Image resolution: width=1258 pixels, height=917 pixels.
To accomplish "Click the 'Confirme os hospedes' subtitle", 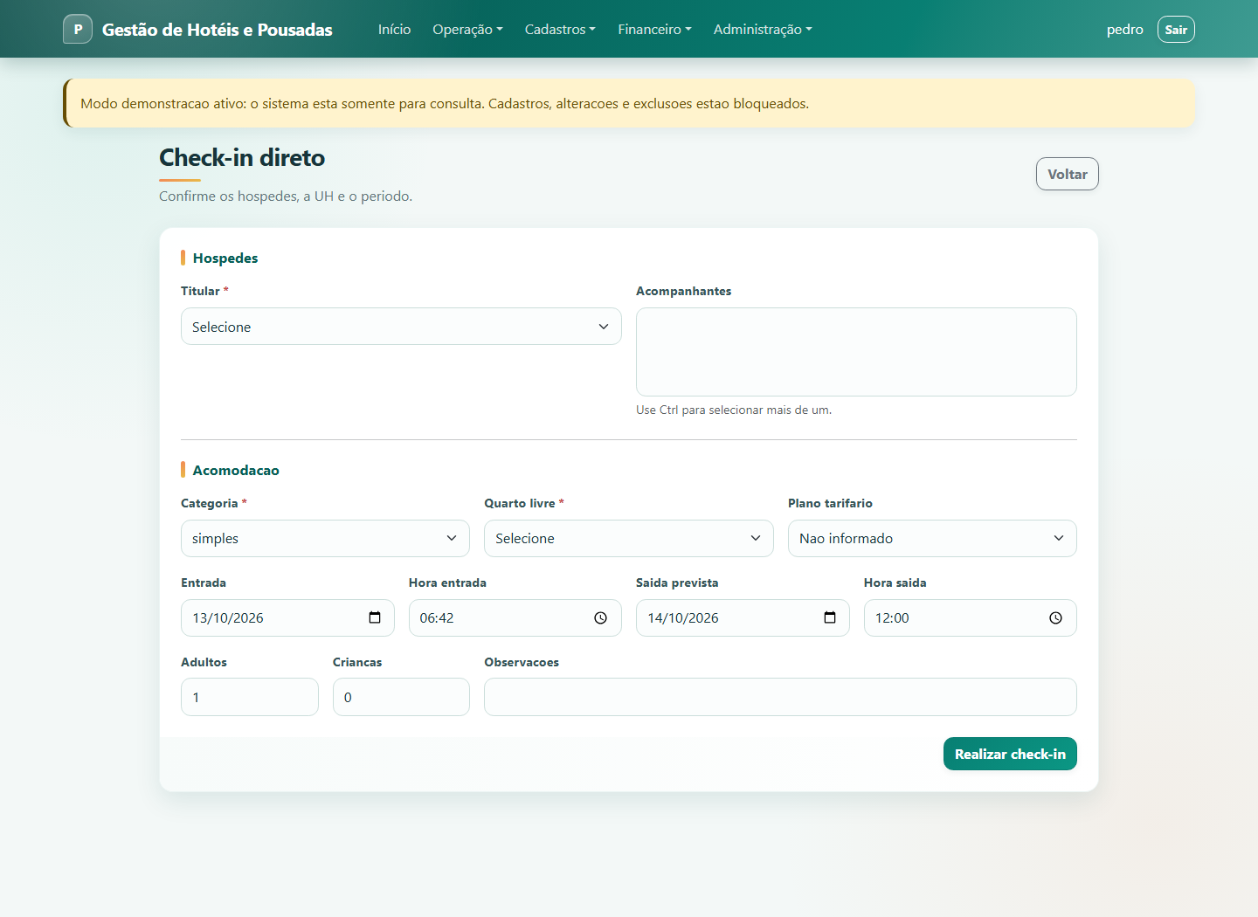I will [286, 196].
